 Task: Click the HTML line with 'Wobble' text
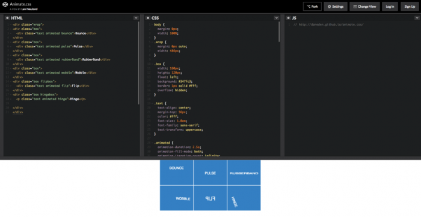point(56,73)
